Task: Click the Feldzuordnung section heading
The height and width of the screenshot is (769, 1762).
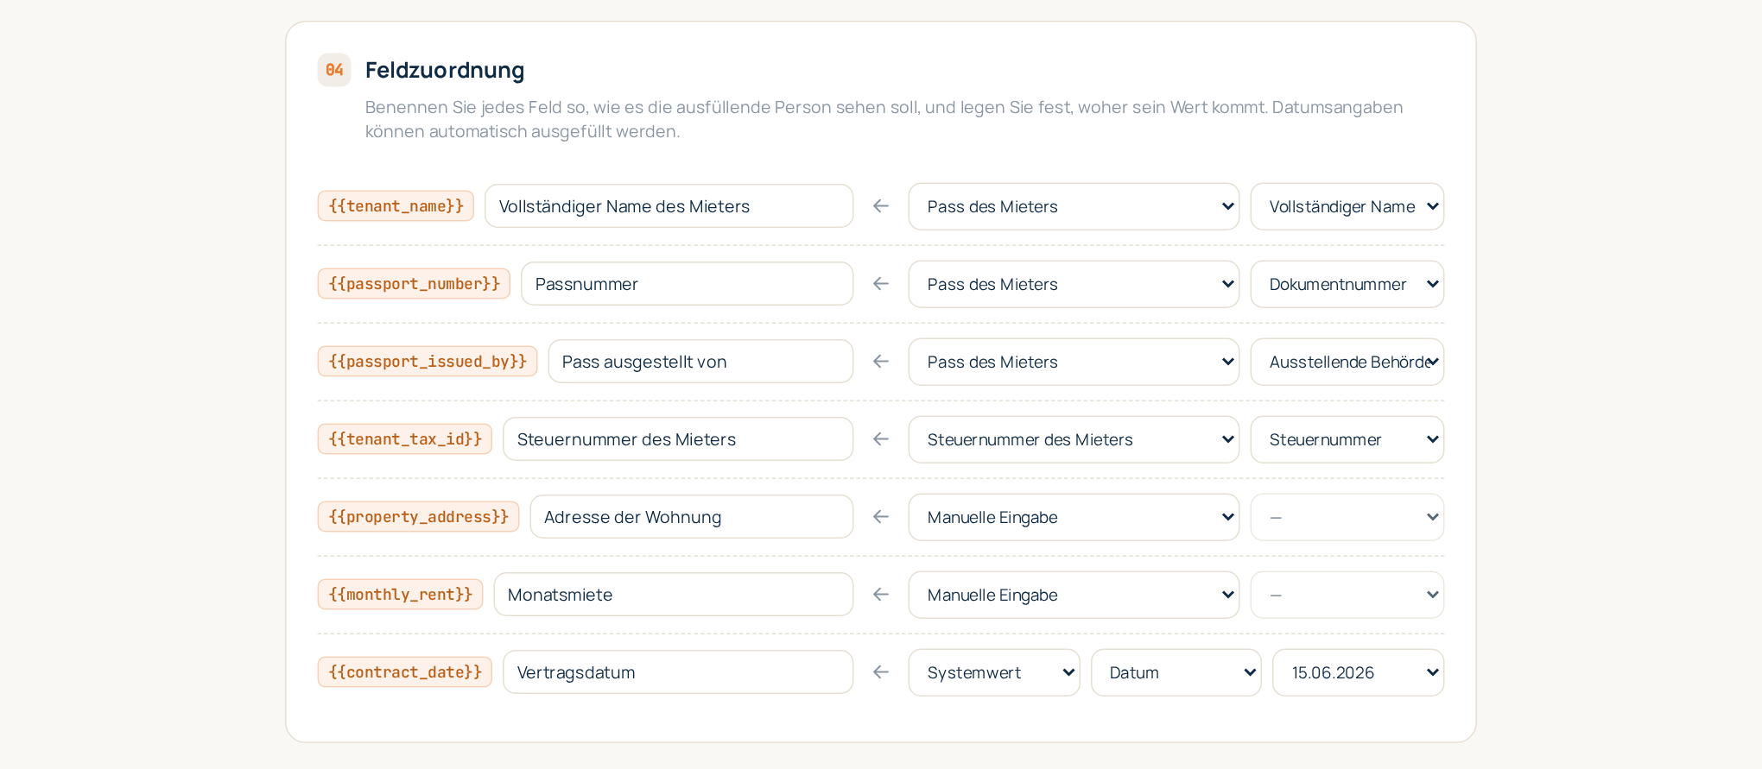Action: 445,70
